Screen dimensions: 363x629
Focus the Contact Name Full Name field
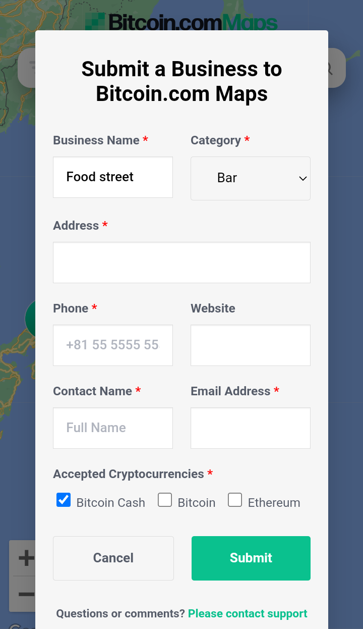113,428
